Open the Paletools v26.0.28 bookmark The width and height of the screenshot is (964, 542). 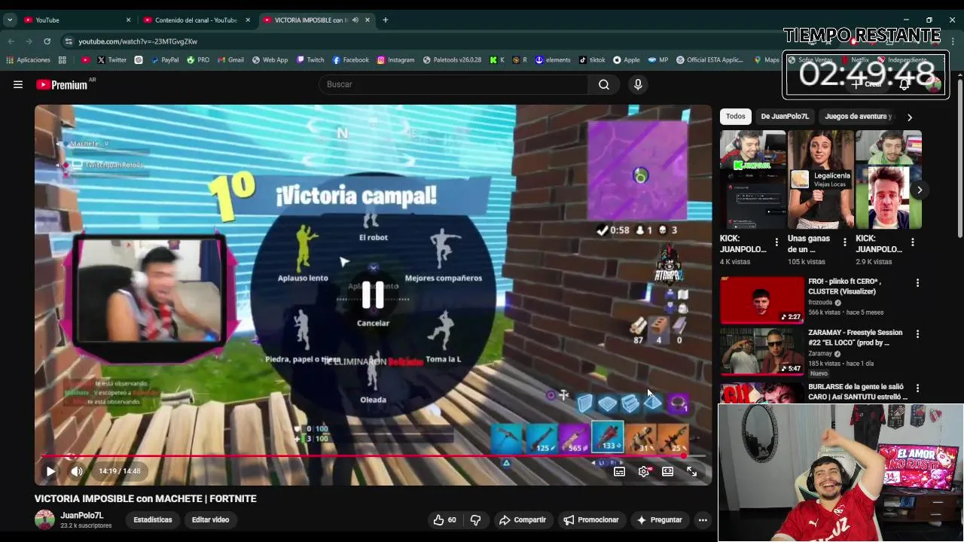[452, 60]
